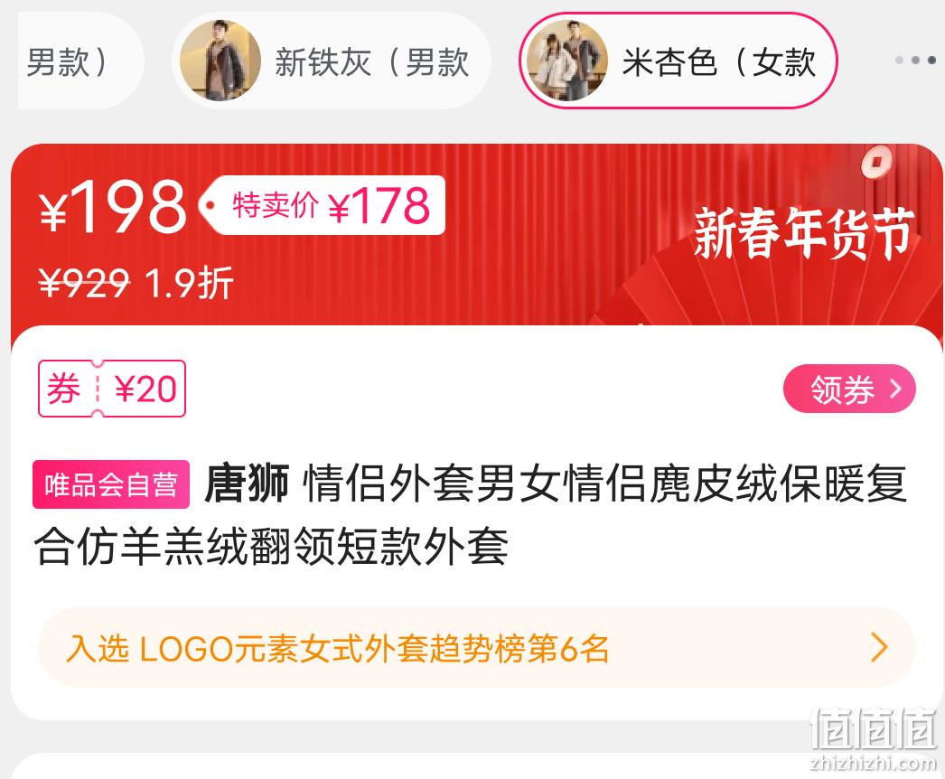Tap the 唯品会自营 badge
Viewport: 945px width, 779px height.
(x=111, y=484)
